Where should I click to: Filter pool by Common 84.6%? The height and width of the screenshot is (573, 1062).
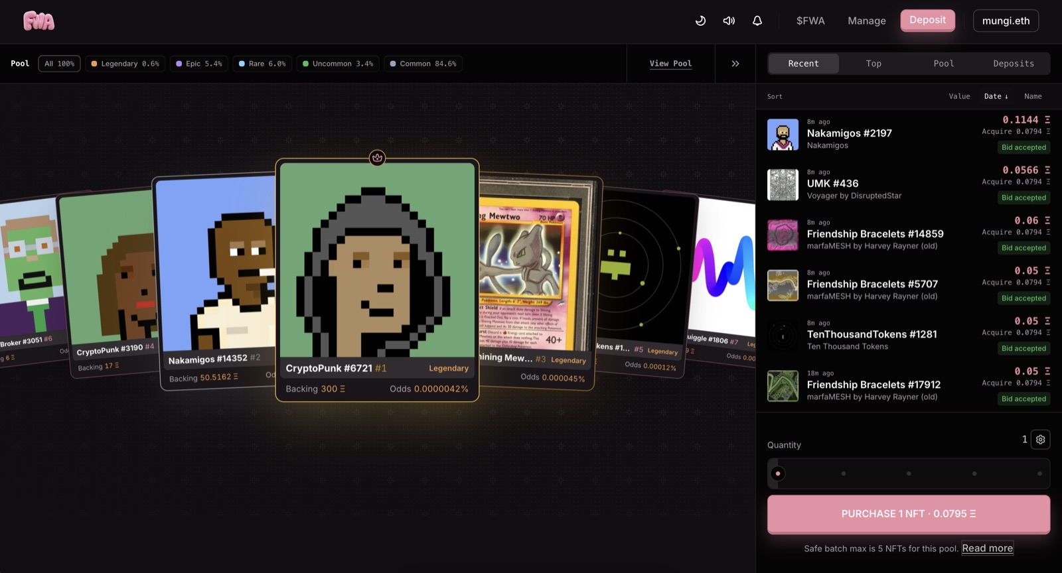coord(423,64)
